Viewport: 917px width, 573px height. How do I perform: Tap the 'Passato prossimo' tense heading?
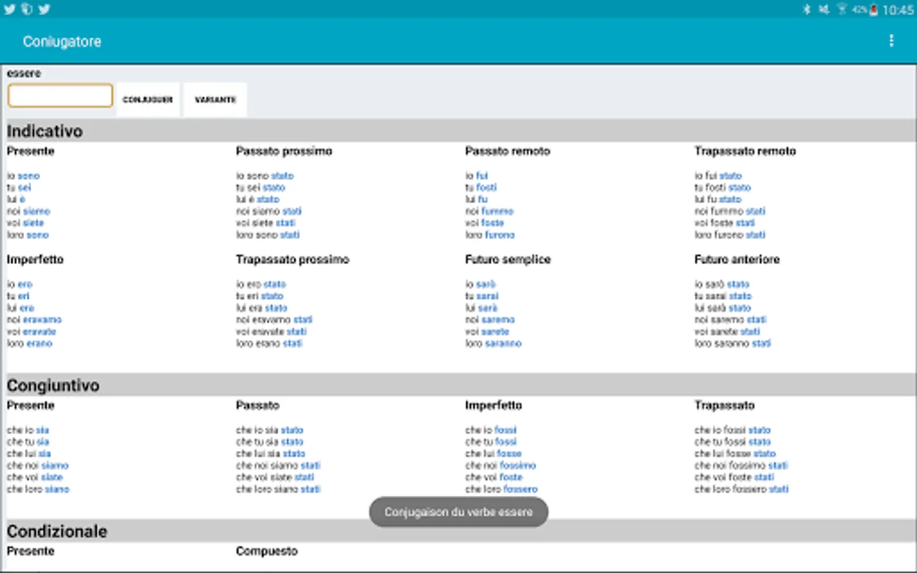(284, 151)
